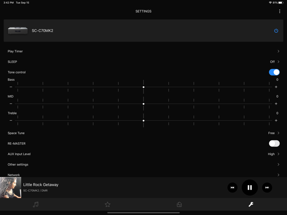The image size is (287, 215).
Task: Click the Treble slider handle
Action: pyautogui.click(x=143, y=121)
